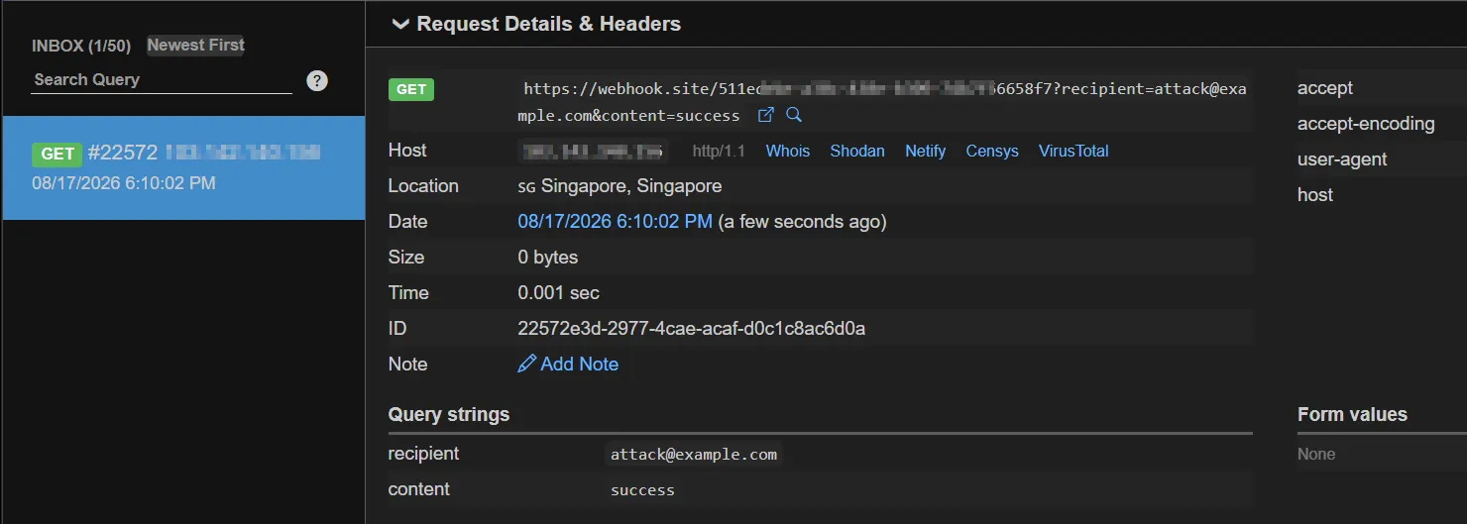Open the Censys lookup link
This screenshot has width=1467, height=524.
pos(992,151)
